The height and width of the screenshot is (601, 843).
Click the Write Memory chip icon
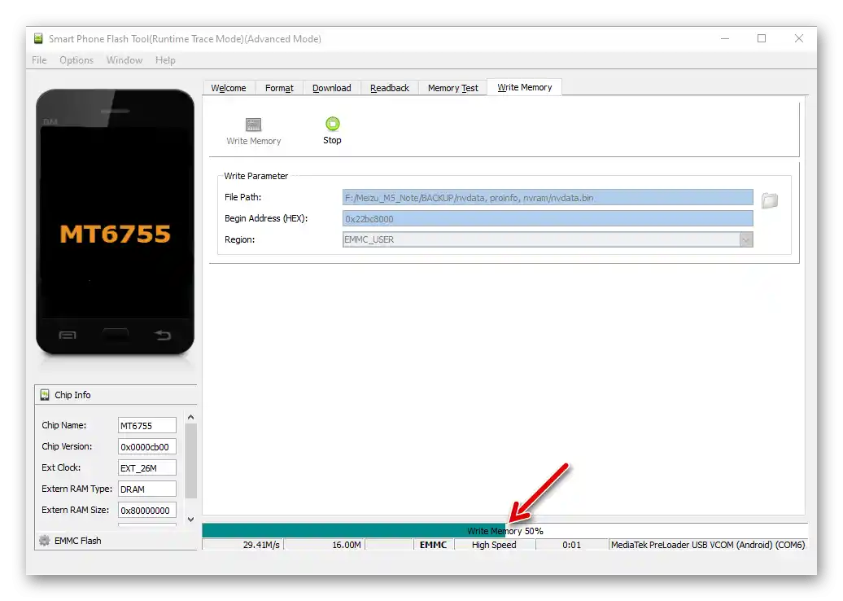click(253, 125)
